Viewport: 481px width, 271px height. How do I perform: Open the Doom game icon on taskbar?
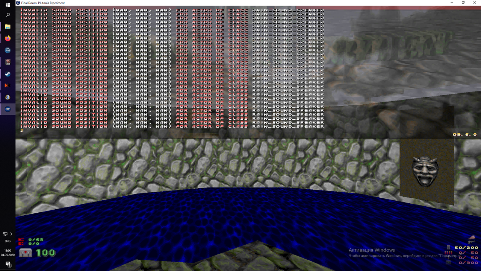tap(8, 62)
